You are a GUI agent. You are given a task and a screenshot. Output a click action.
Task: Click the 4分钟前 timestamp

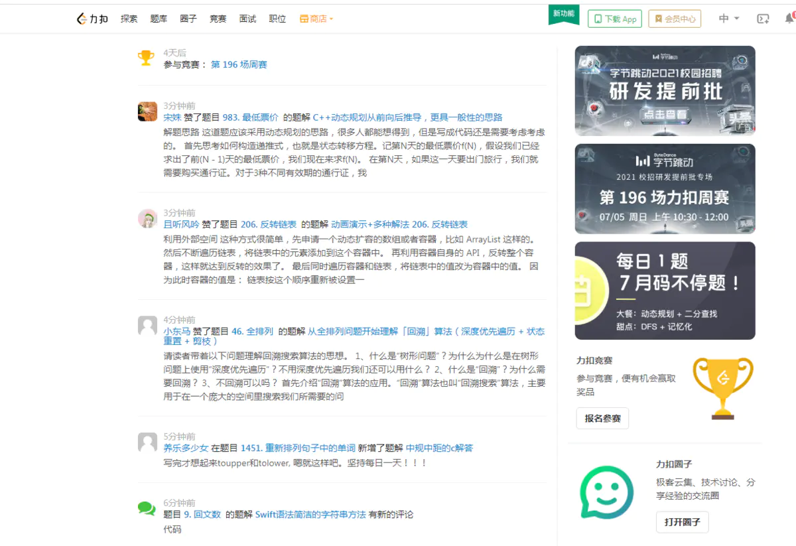coord(180,320)
